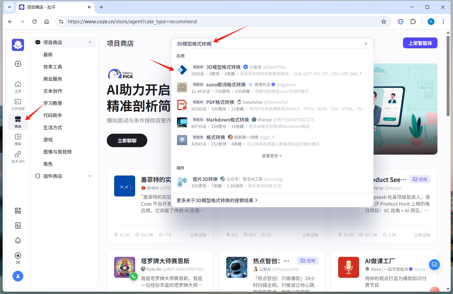Open the PDF格式转换 search result
Viewport: 453px width, 294px height.
coord(272,105)
